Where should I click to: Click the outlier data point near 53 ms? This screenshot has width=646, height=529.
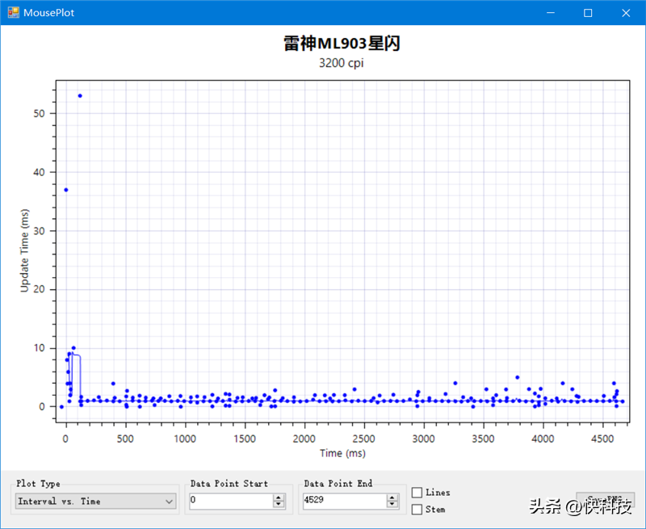(x=80, y=96)
